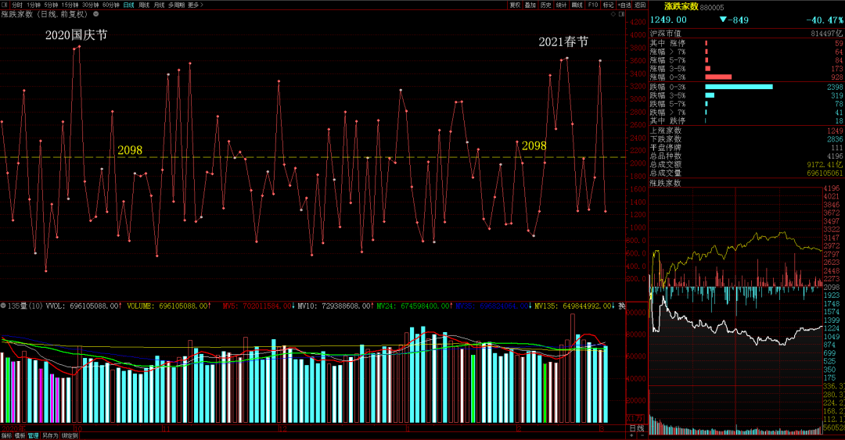Click the 跌幅 0-3% cyan bar
This screenshot has height=440, width=845.
(739, 87)
